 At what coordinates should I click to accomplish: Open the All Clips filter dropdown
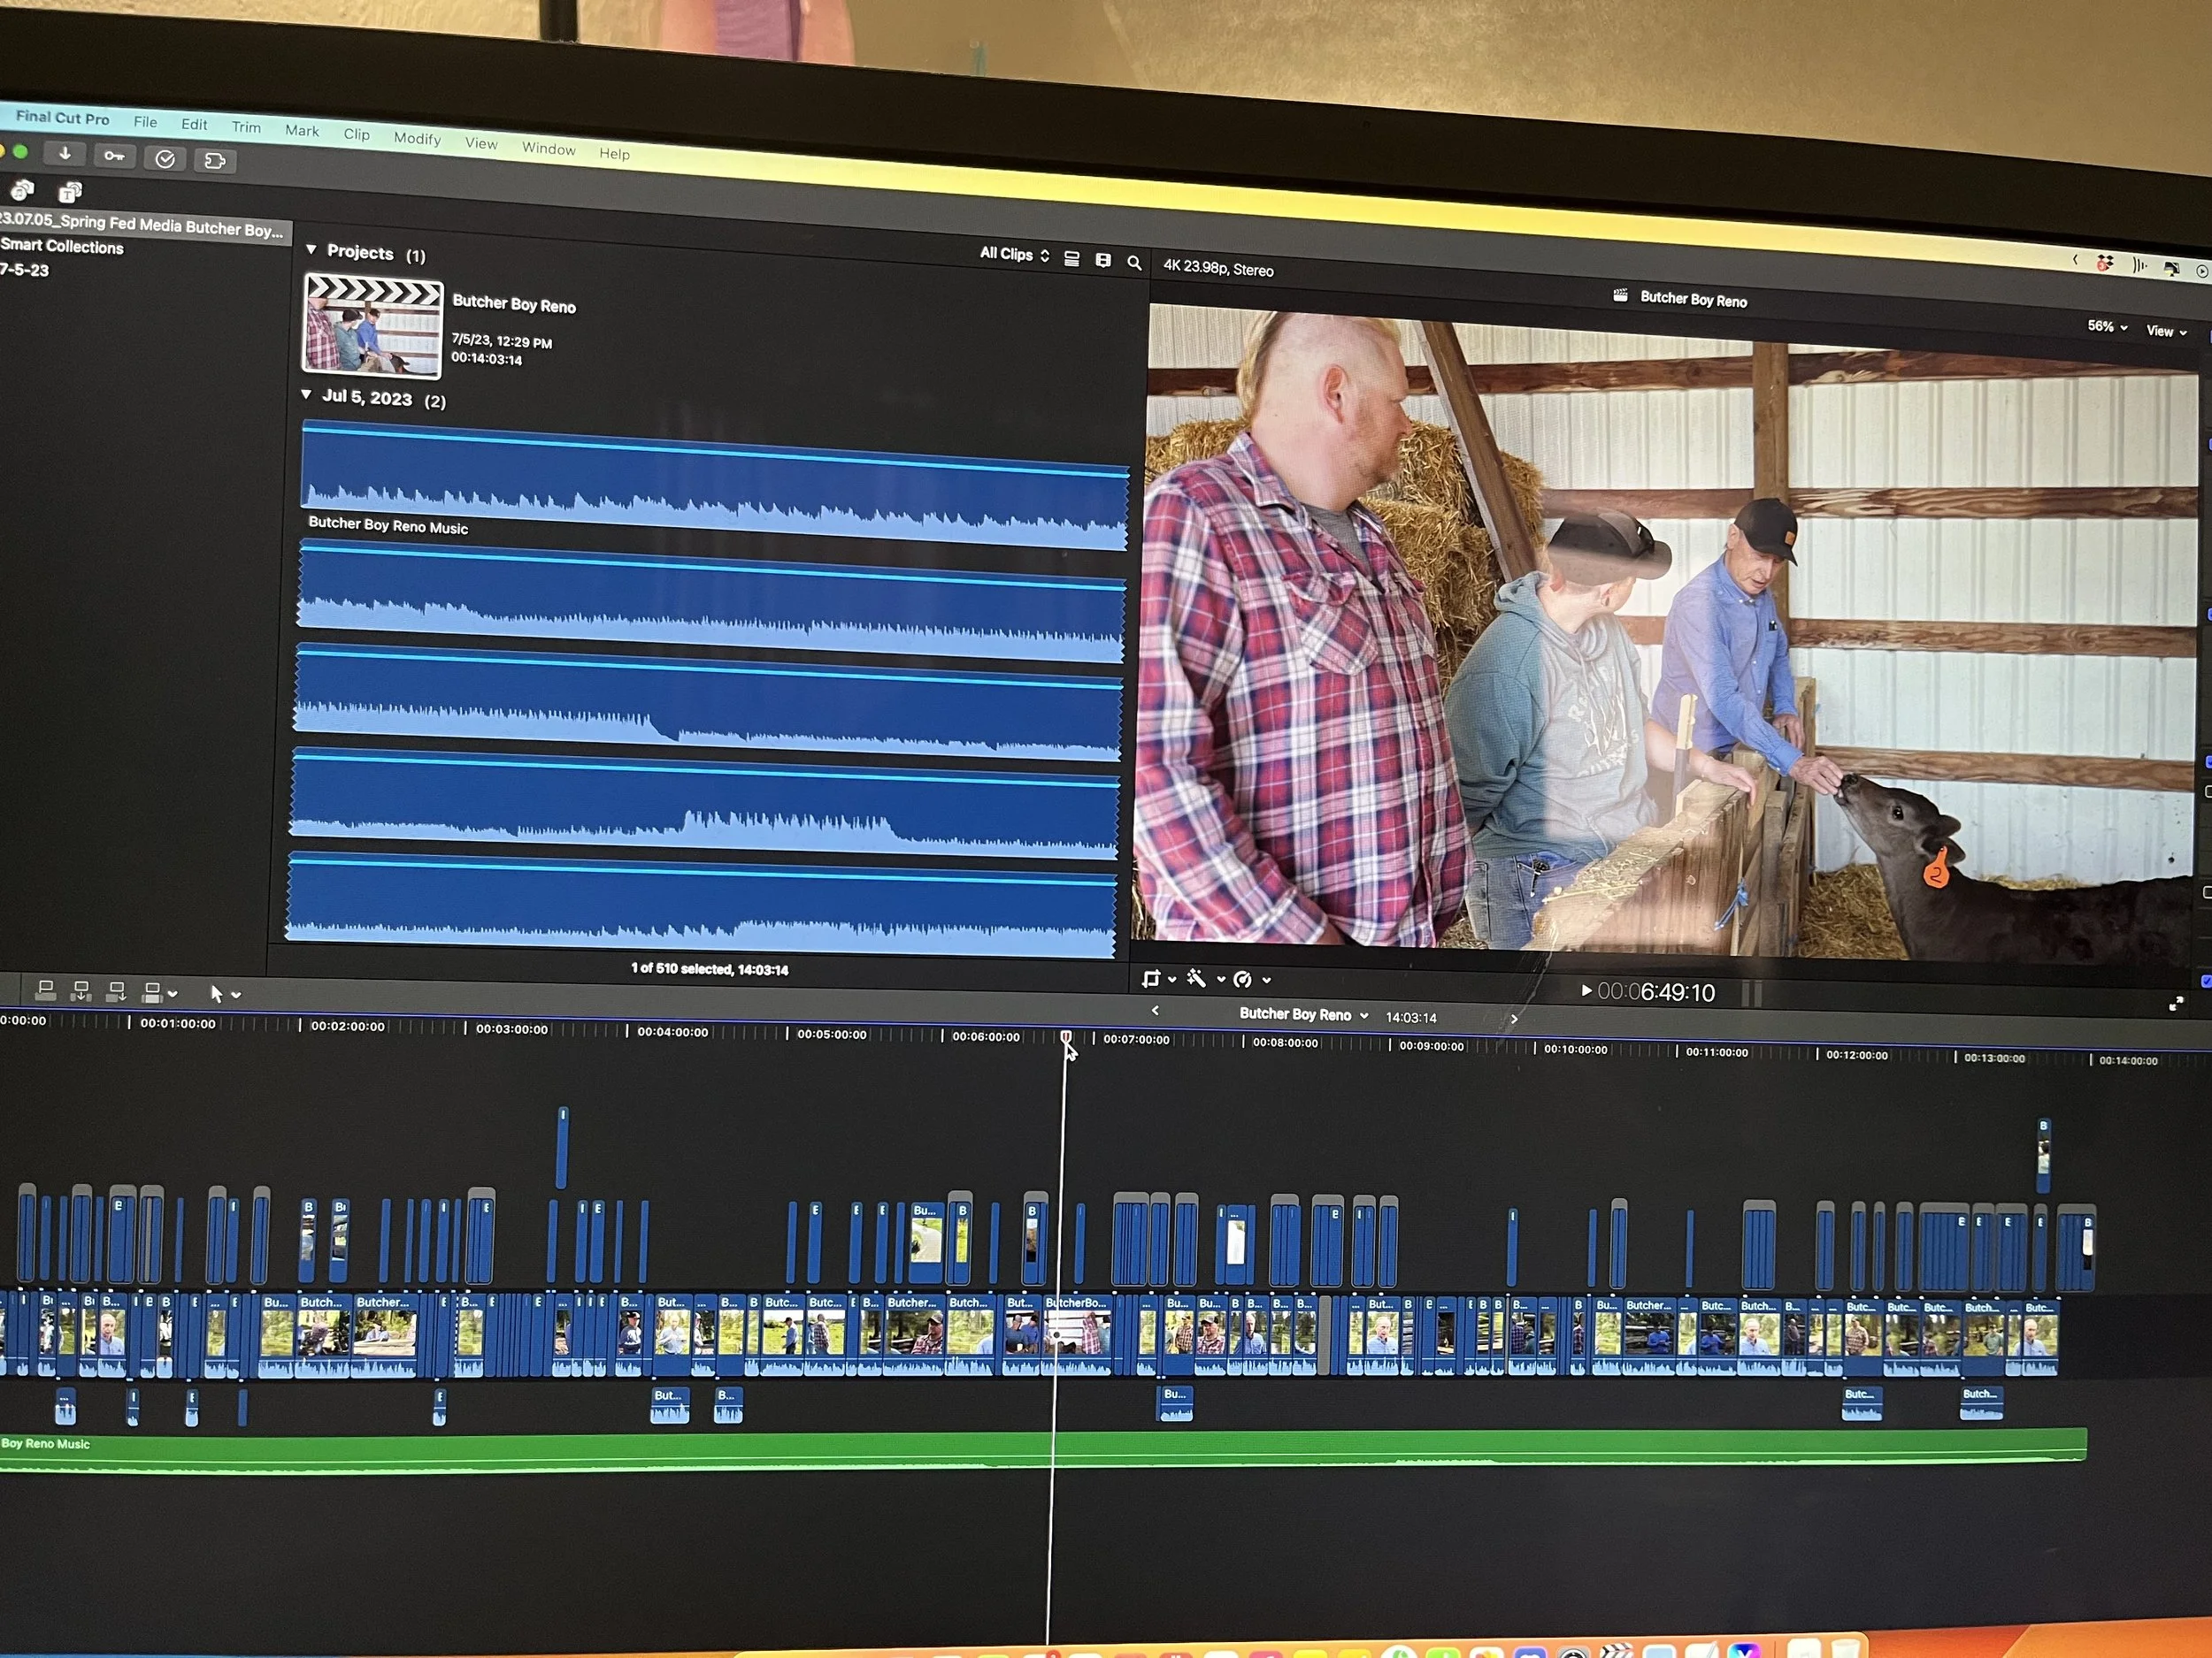(x=1014, y=254)
